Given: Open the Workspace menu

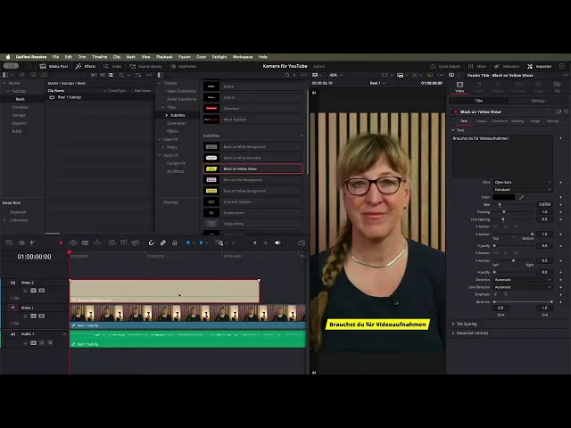Looking at the screenshot, I should coord(243,57).
